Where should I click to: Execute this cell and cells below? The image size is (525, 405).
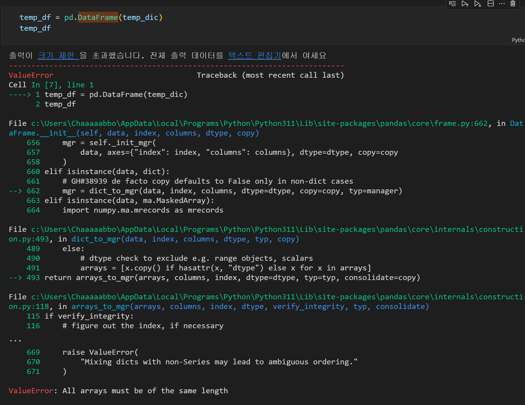click(478, 4)
